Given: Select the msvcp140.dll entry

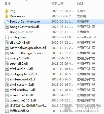Looking at the screenshot, I should click(19, 58).
